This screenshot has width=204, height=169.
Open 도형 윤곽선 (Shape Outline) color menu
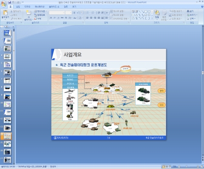click(x=176, y=15)
